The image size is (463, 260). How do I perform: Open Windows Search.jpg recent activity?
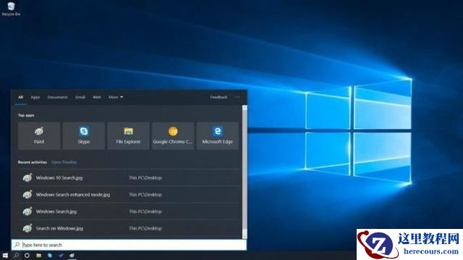click(x=129, y=212)
